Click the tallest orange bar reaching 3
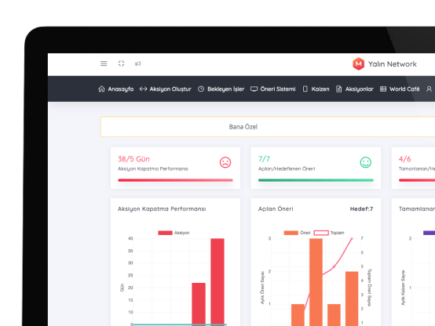 tap(316, 282)
